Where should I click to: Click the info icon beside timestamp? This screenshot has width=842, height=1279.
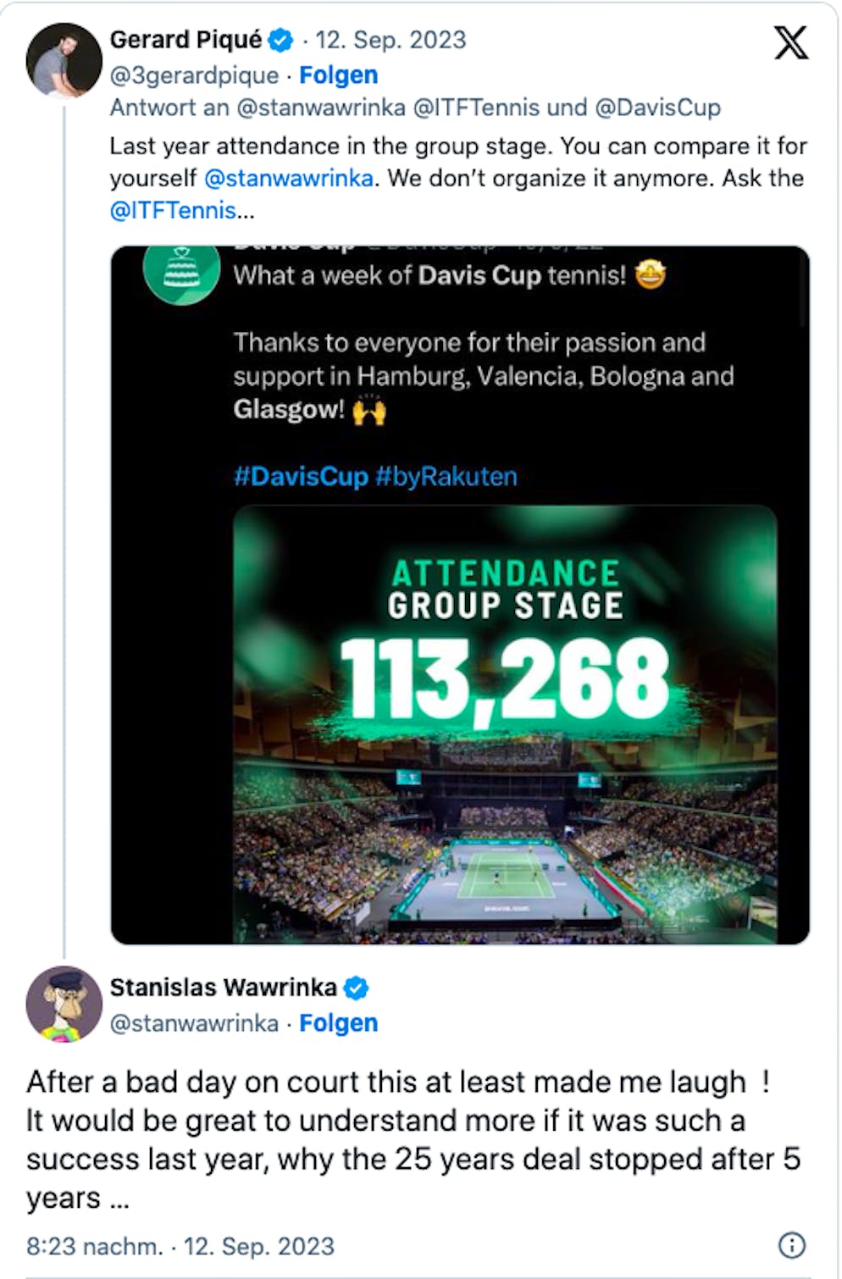click(x=791, y=1244)
